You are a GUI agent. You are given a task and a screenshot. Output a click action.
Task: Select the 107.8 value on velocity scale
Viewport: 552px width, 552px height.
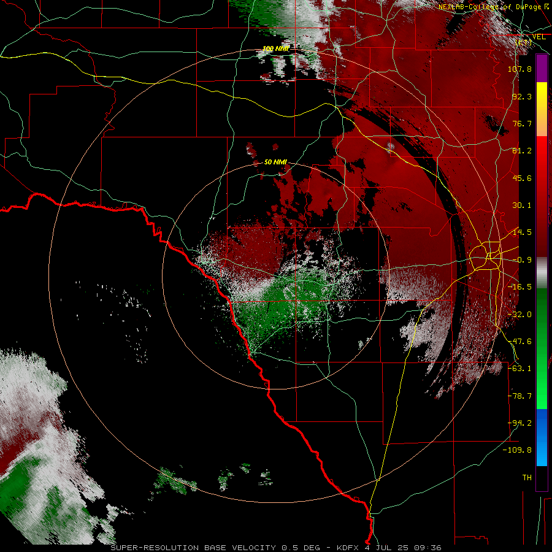tap(519, 69)
